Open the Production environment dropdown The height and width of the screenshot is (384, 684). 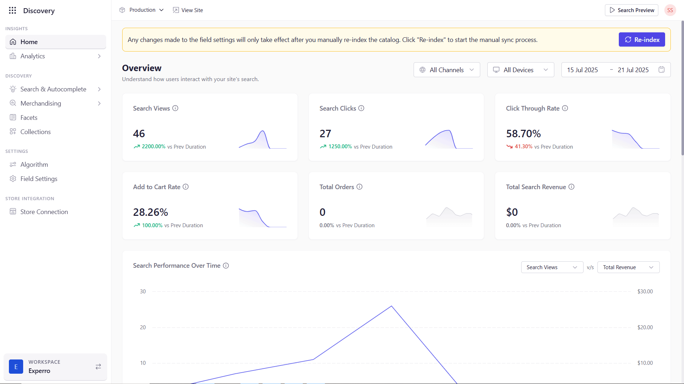pyautogui.click(x=146, y=10)
